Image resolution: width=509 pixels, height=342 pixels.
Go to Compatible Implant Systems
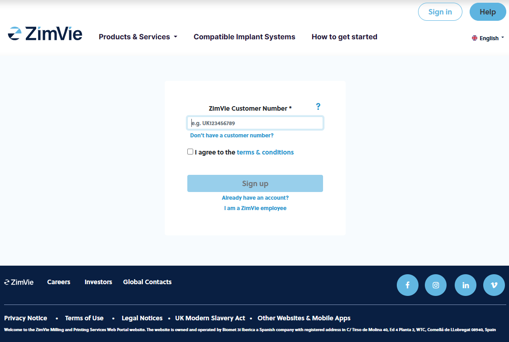[x=244, y=37]
